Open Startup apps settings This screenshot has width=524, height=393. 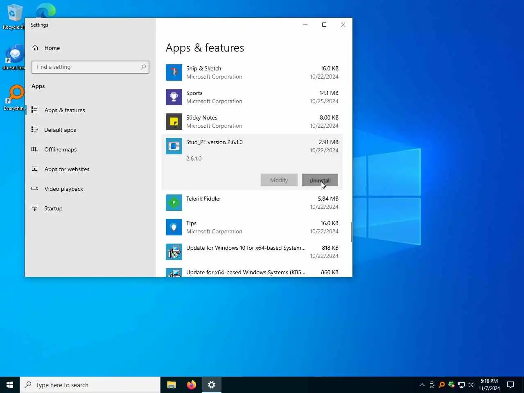(x=53, y=208)
